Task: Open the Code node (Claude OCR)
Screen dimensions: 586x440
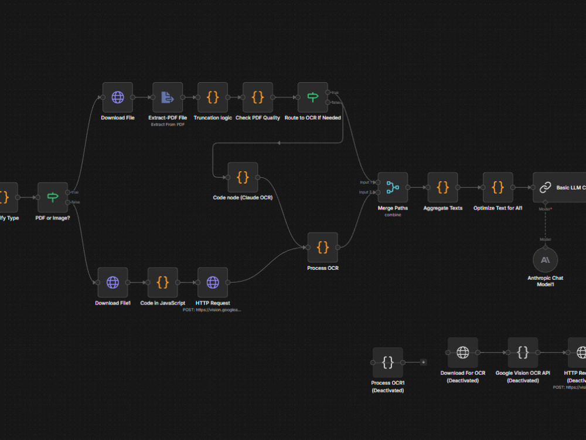Action: (243, 177)
